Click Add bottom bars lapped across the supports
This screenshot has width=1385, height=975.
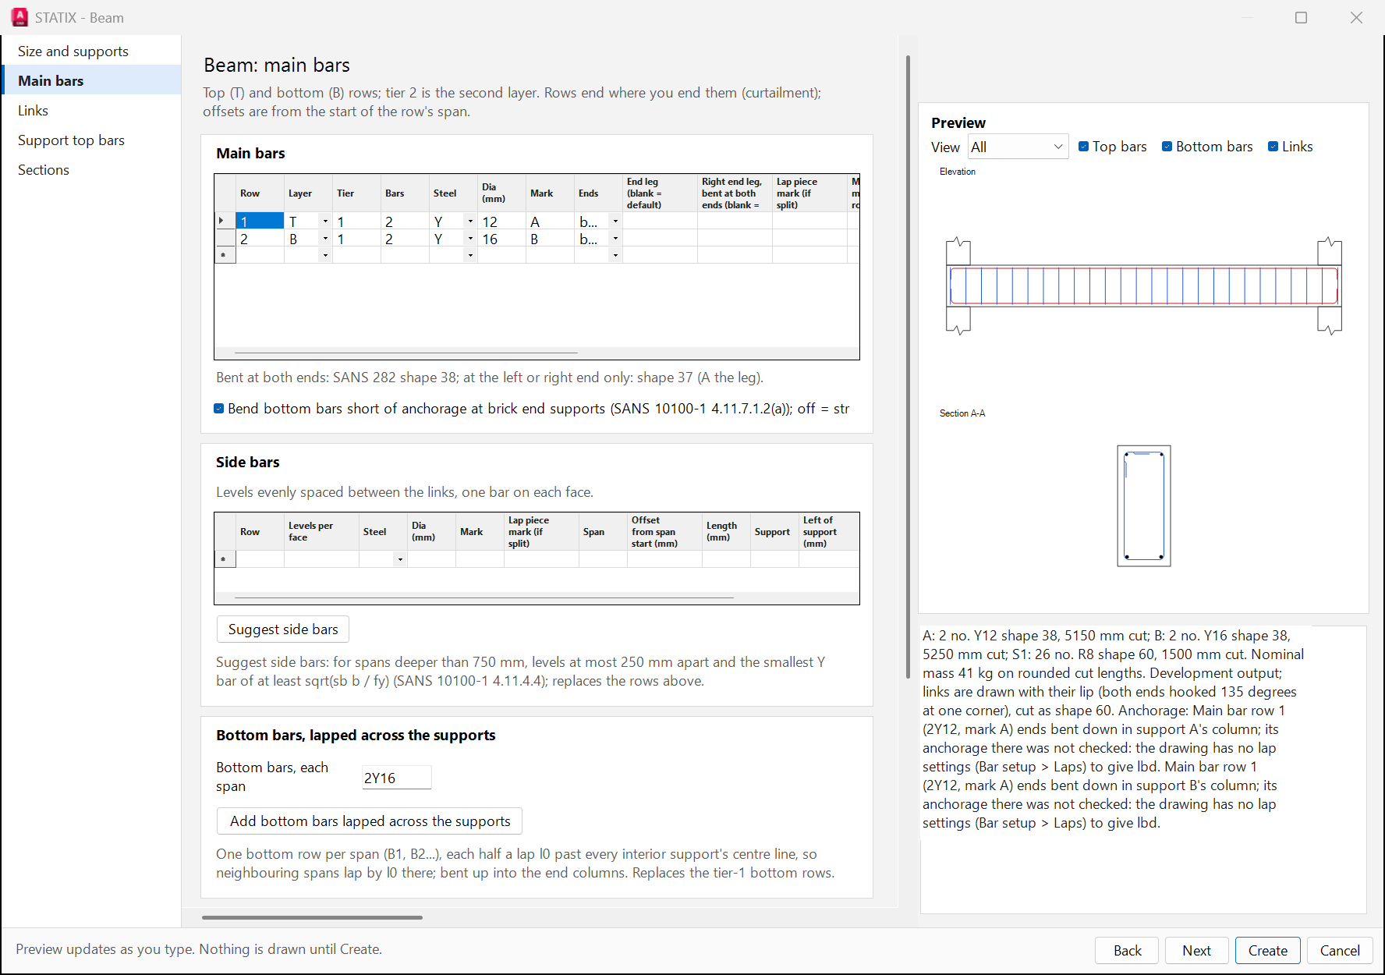coord(370,821)
